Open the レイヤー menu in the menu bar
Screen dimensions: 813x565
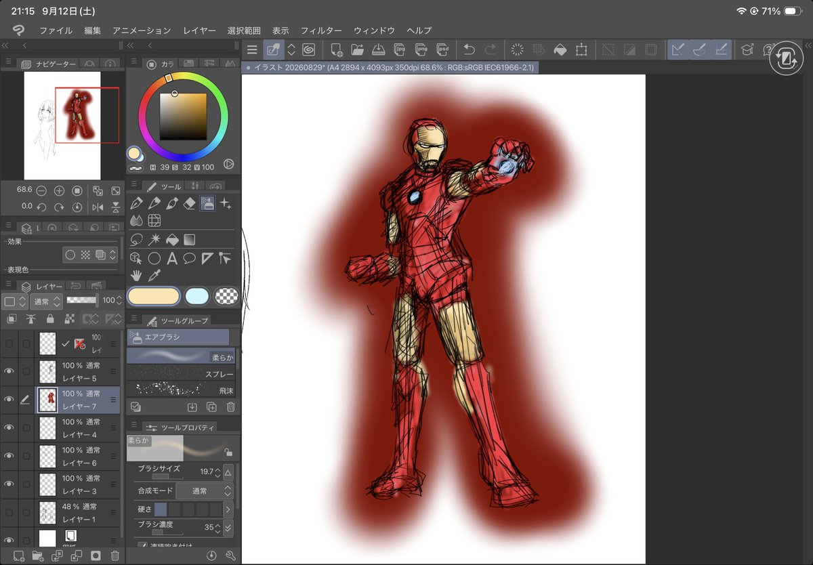coord(199,30)
